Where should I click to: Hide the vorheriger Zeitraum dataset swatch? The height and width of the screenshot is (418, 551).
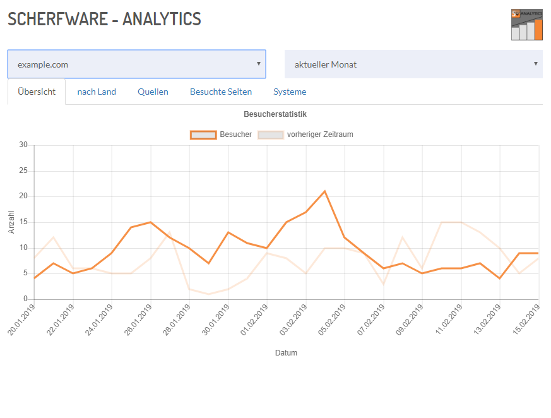pyautogui.click(x=270, y=134)
